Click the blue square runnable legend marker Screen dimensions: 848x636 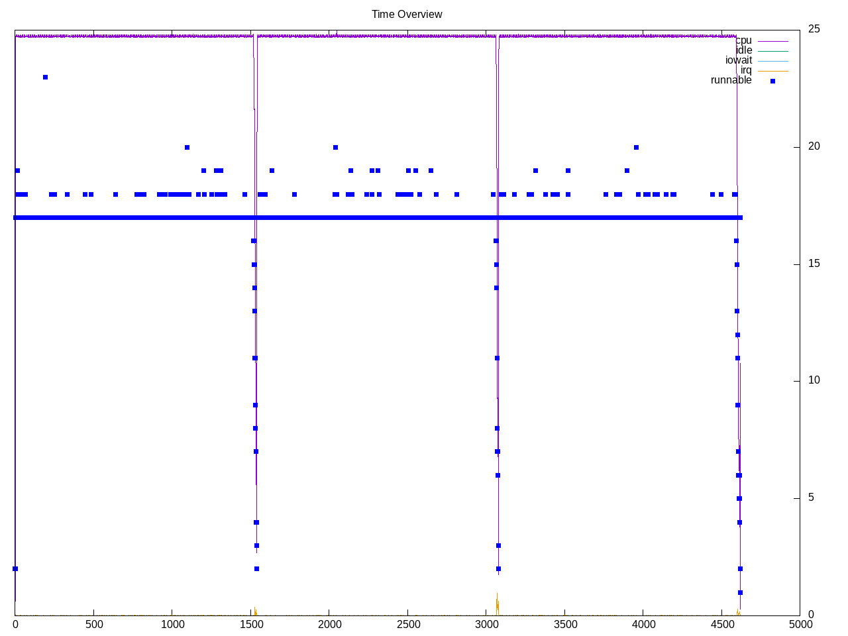[x=772, y=81]
